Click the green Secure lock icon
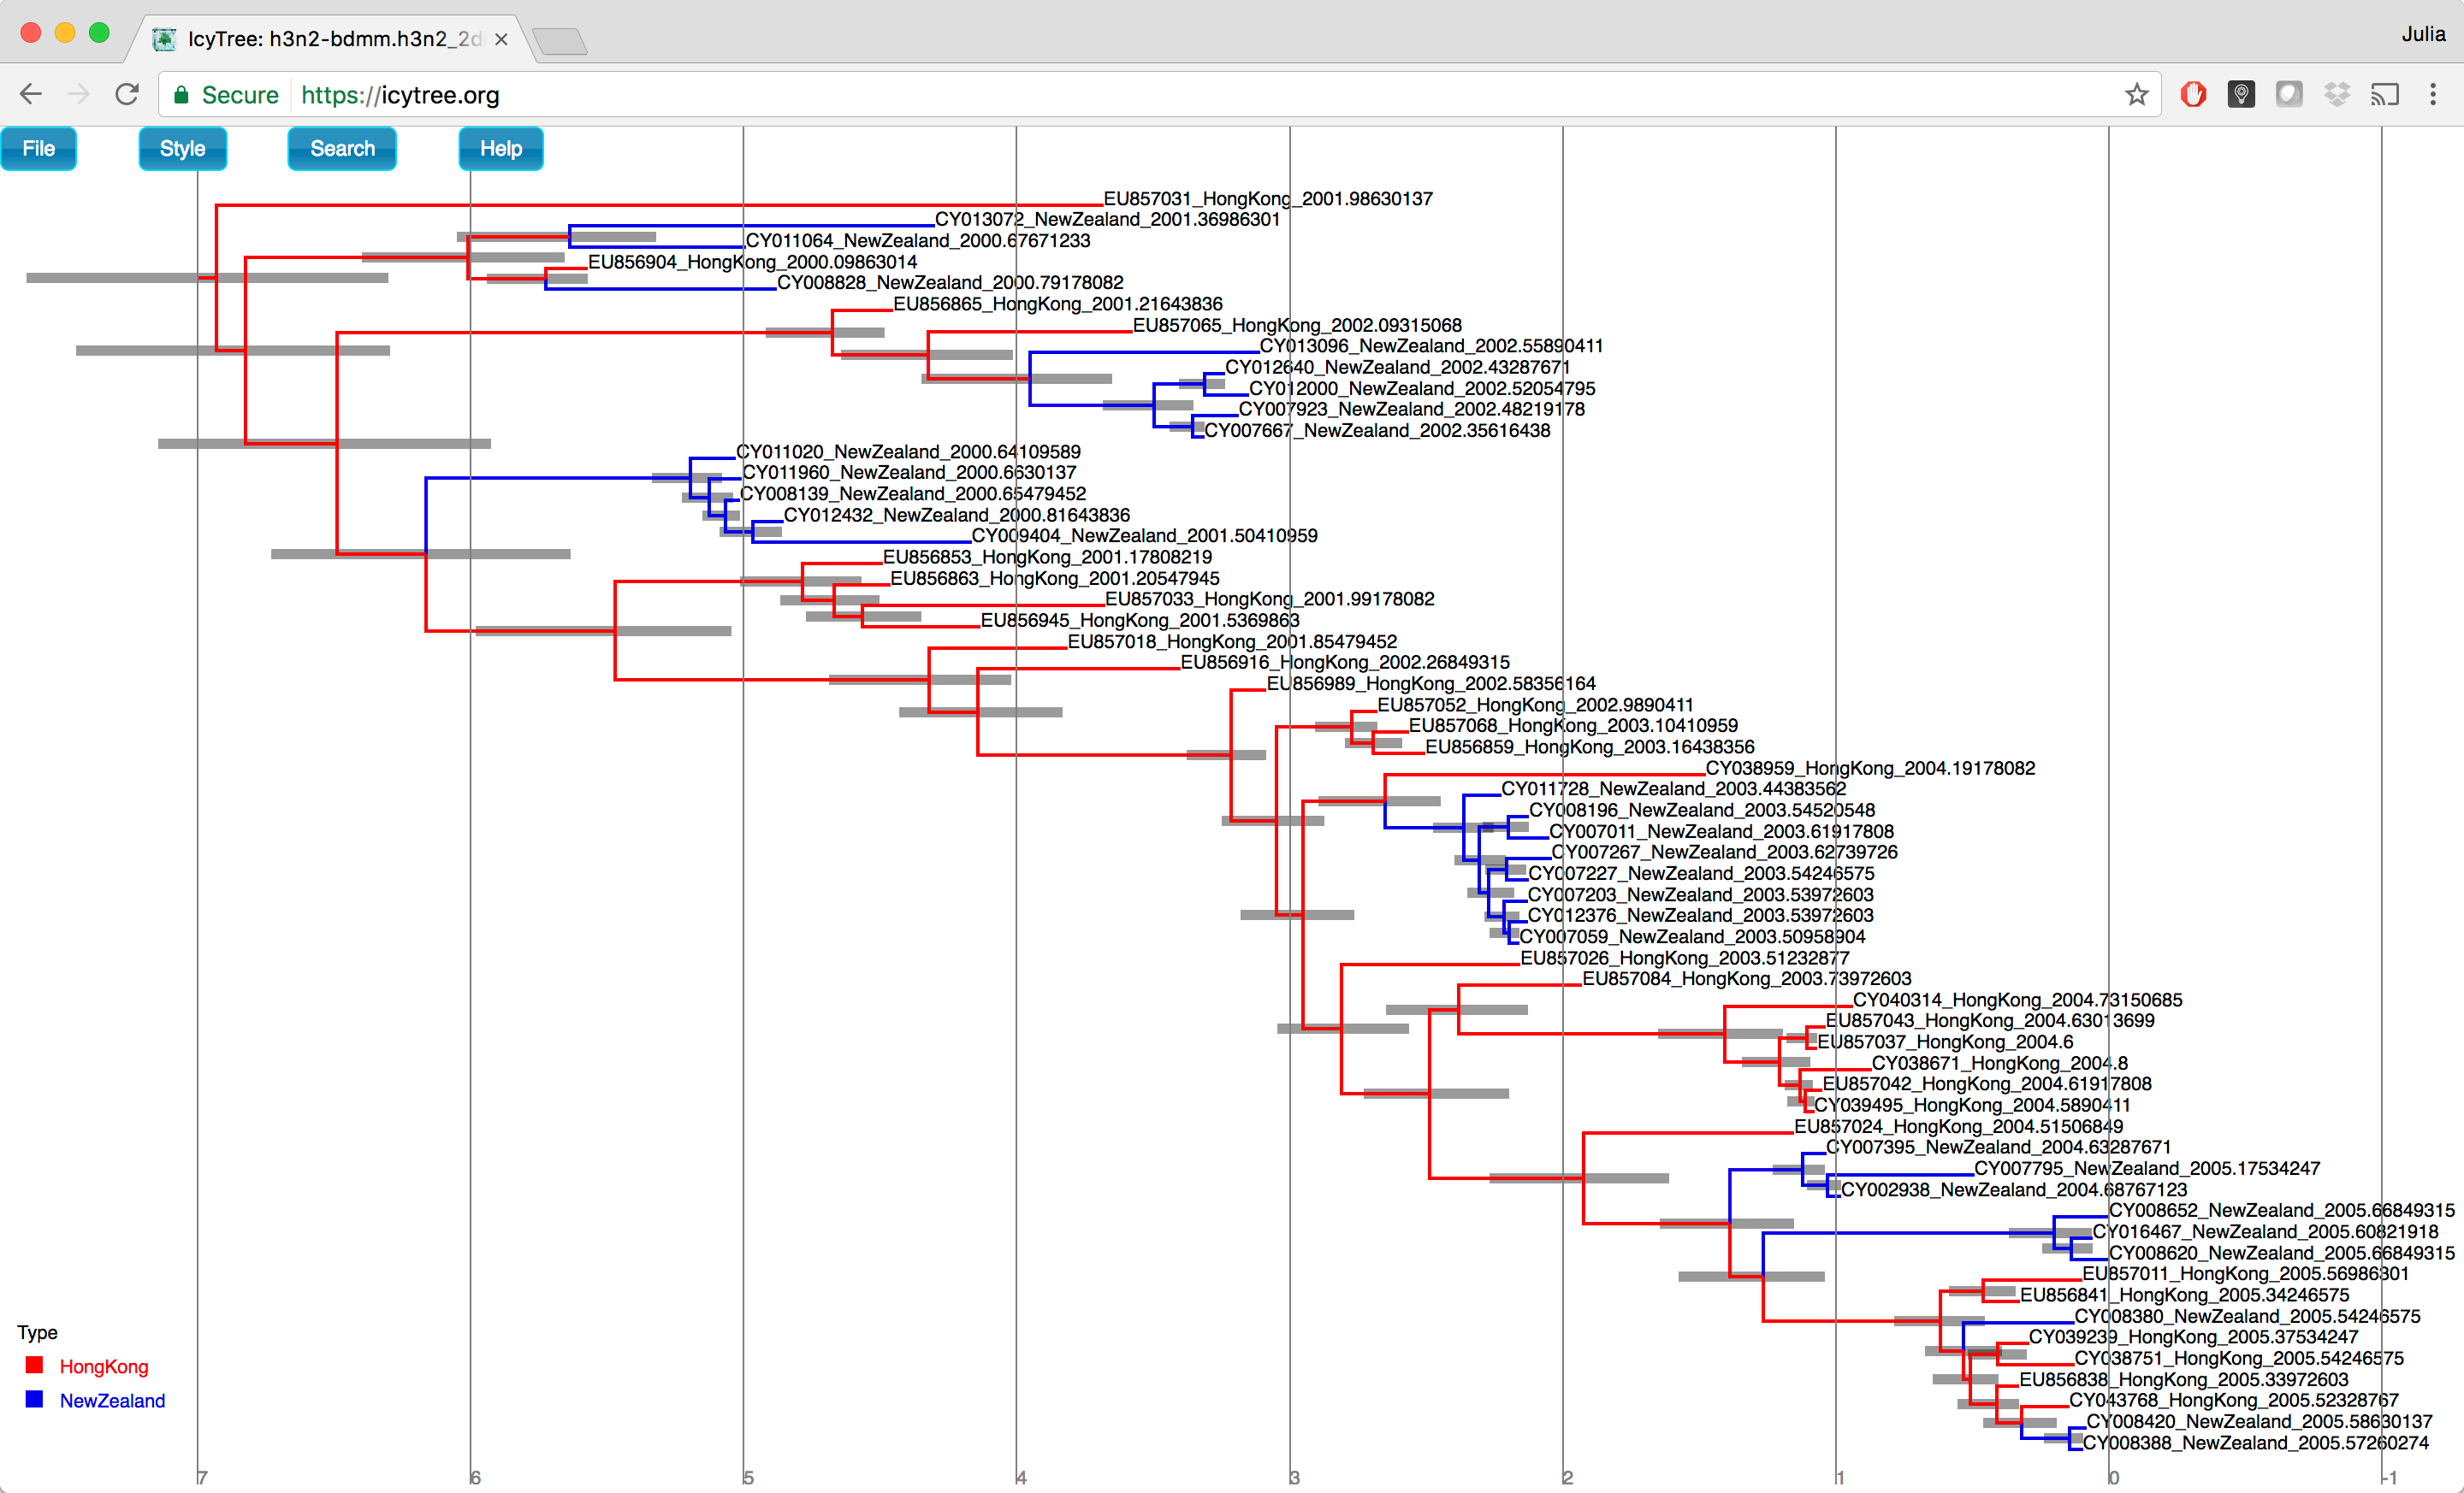2464x1493 pixels. point(181,94)
